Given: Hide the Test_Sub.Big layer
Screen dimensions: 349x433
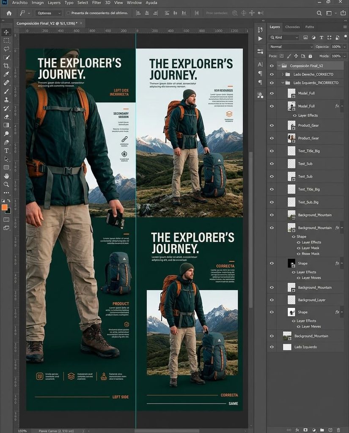Looking at the screenshot, I should (x=272, y=202).
